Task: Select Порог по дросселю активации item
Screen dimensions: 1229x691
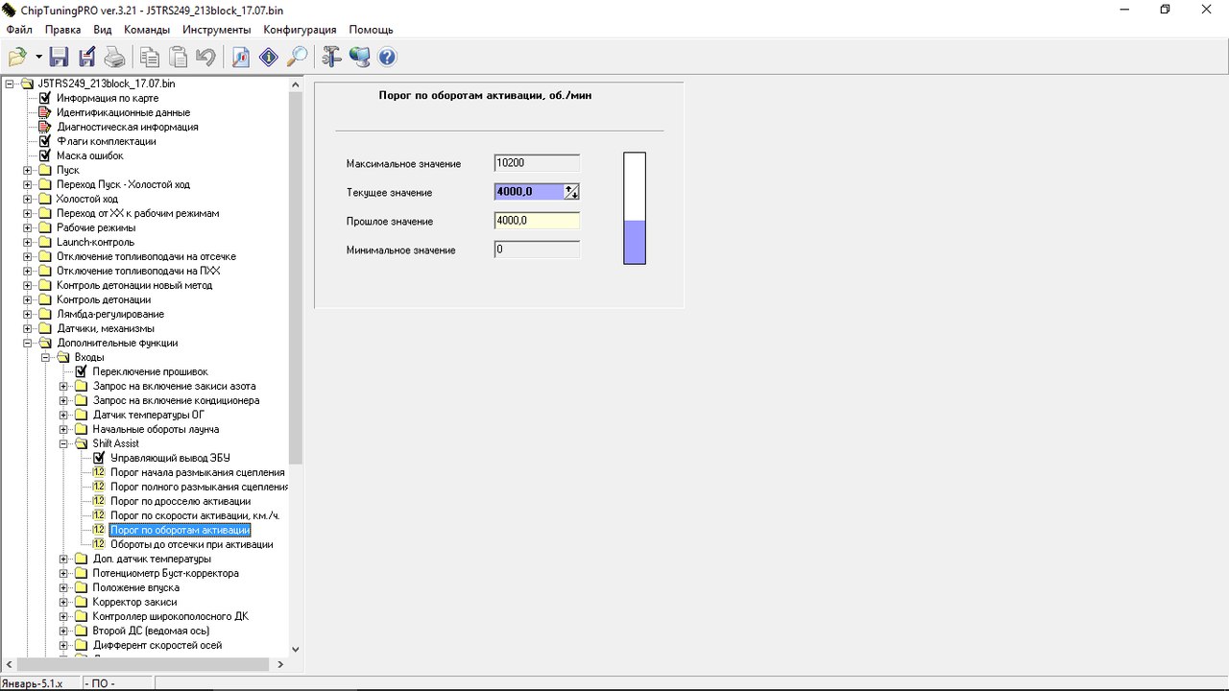Action: click(180, 501)
